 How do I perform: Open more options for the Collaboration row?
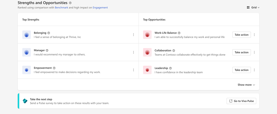254,52
